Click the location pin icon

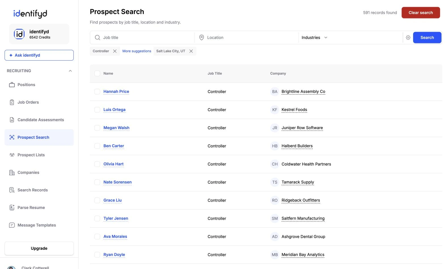click(202, 37)
